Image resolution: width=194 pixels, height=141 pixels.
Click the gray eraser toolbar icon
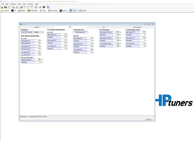tap(40, 7)
